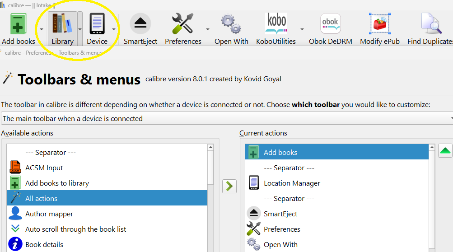Screen dimensions: 453x252
Task: Click the Add books toolbar icon
Action: click(18, 24)
